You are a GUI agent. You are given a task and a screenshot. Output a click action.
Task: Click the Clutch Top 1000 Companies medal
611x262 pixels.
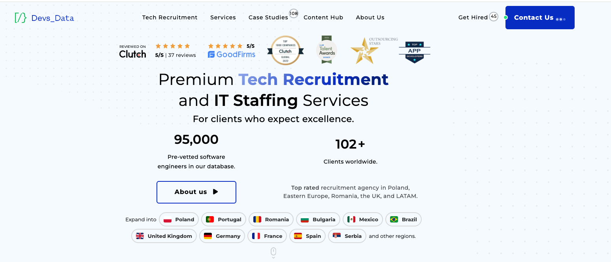tap(285, 51)
